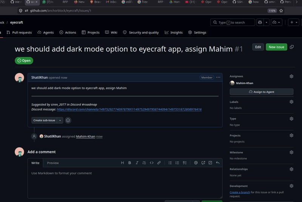Image resolution: width=302 pixels, height=202 pixels.
Task: Click the 110% zoom indicator
Action: (272, 11)
